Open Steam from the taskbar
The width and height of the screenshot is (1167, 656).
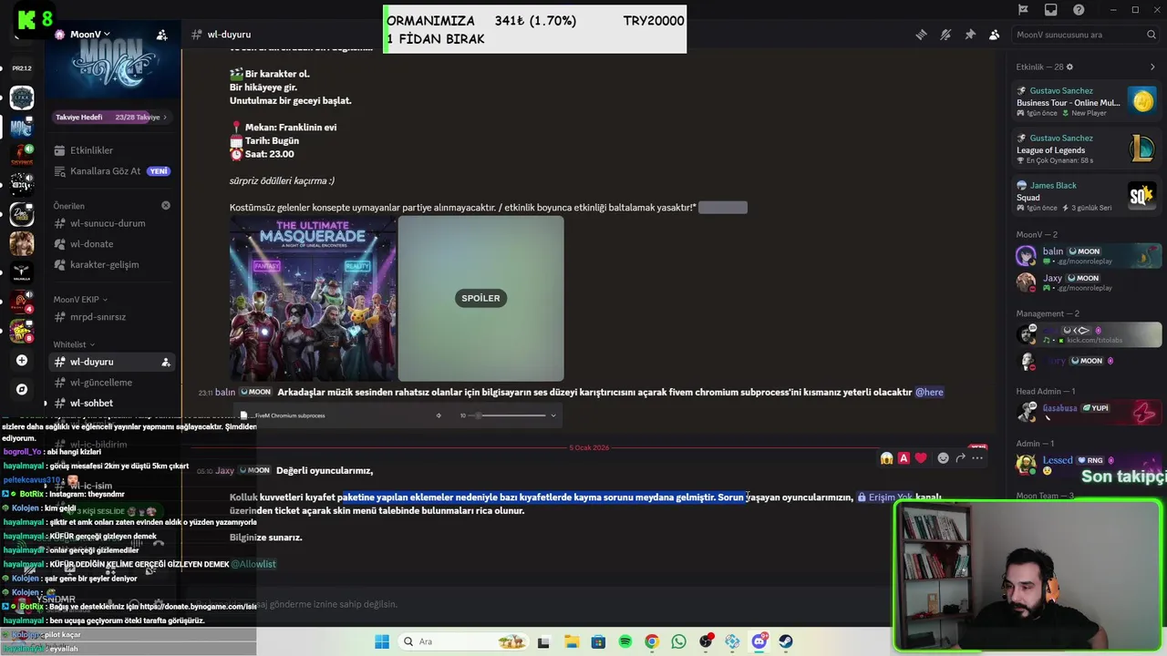click(786, 641)
